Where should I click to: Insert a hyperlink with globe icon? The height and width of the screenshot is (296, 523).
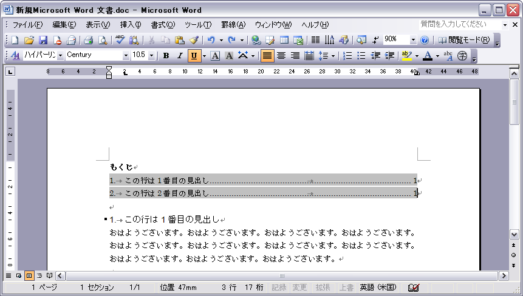256,40
